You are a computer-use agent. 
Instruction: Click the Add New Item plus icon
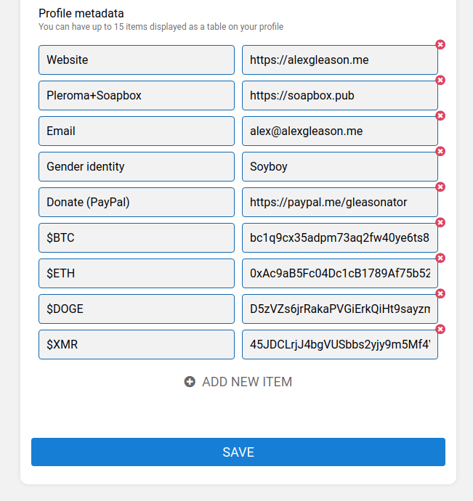(190, 382)
